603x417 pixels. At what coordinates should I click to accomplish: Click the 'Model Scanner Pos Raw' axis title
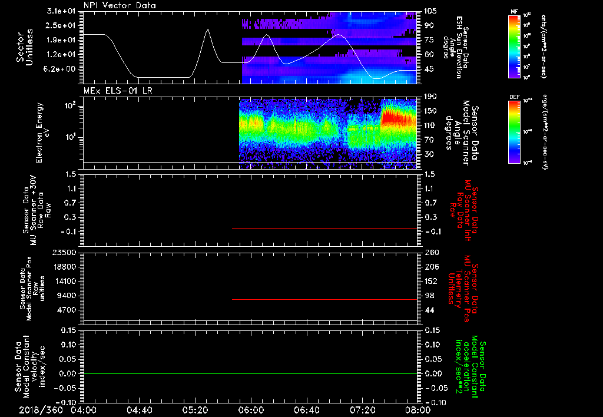[32, 289]
